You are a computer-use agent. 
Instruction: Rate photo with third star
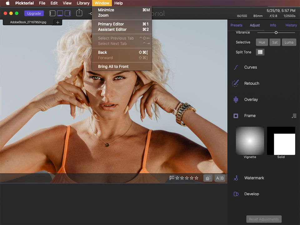pyautogui.click(x=187, y=178)
